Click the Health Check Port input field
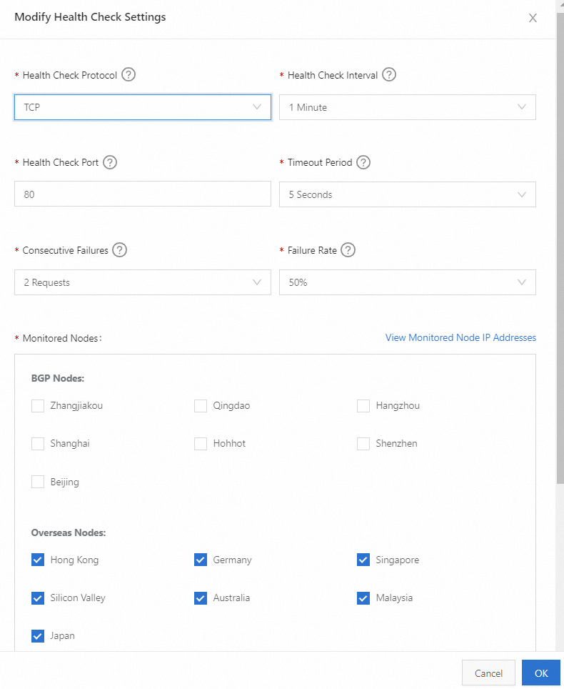The image size is (564, 689). coord(143,194)
